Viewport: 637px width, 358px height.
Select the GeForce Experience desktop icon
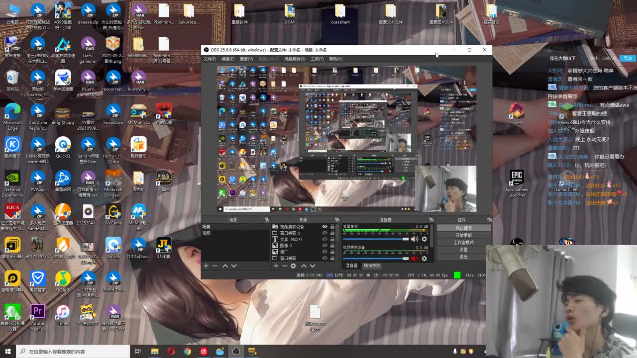click(x=12, y=184)
